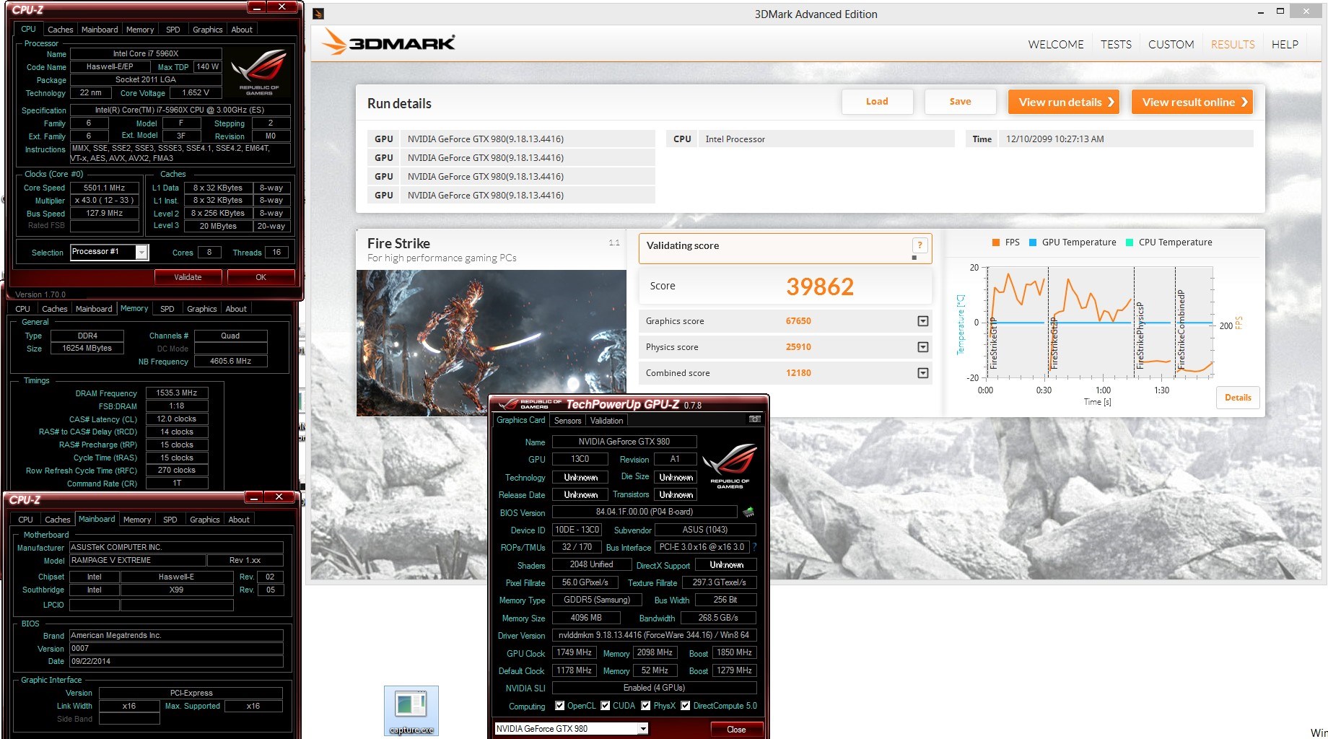The image size is (1328, 739).
Task: Click the 3DMark logo
Action: point(389,42)
